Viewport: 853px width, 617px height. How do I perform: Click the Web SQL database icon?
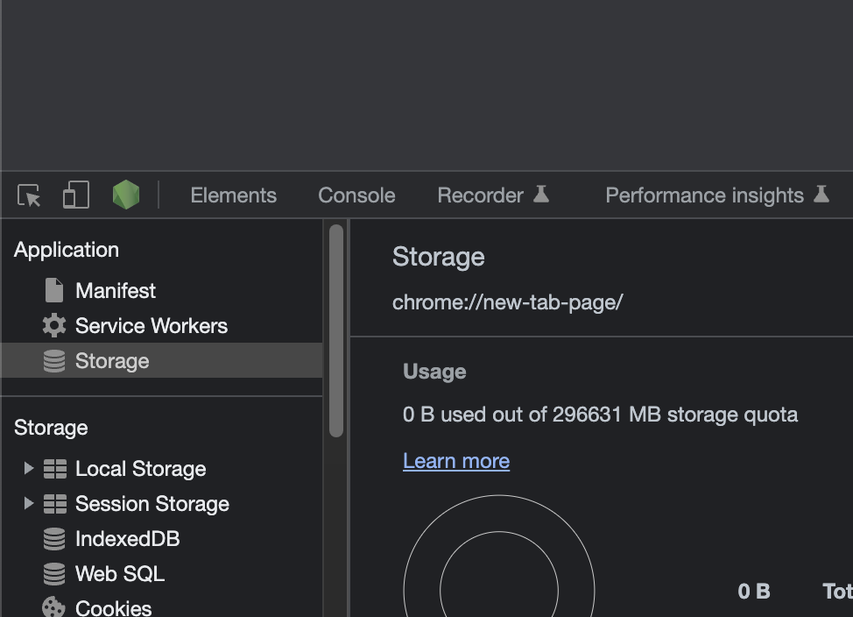point(53,573)
